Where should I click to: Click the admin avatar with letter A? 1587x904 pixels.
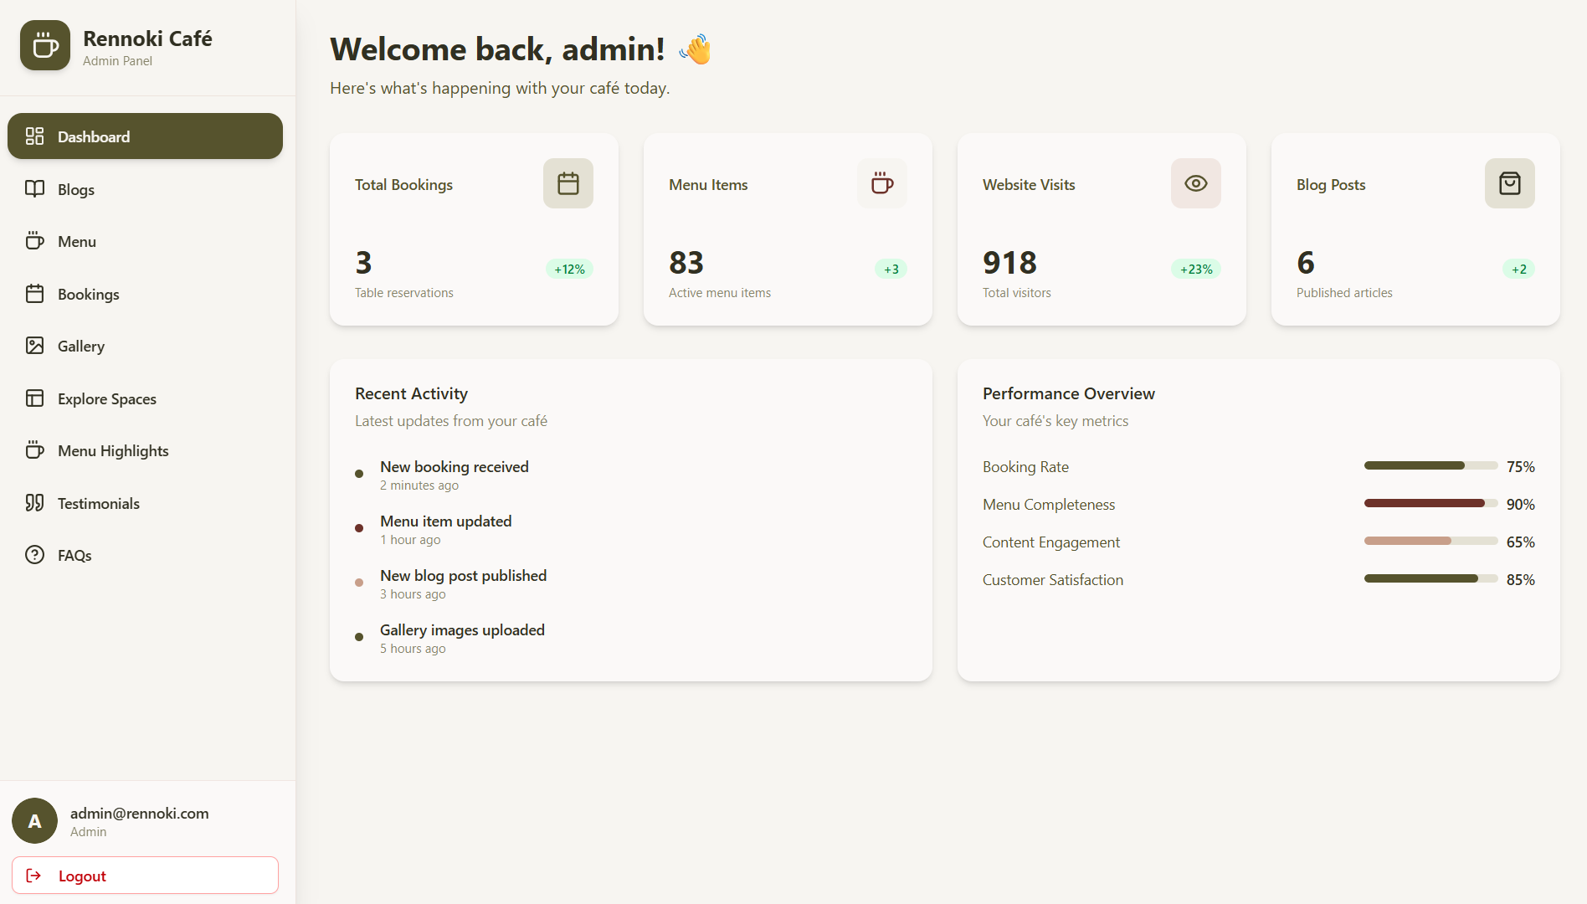click(x=34, y=821)
